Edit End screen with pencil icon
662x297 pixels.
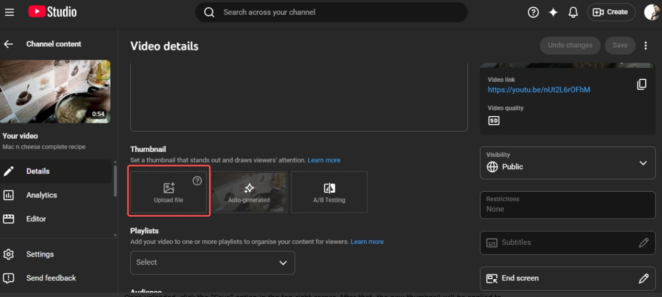pyautogui.click(x=644, y=279)
